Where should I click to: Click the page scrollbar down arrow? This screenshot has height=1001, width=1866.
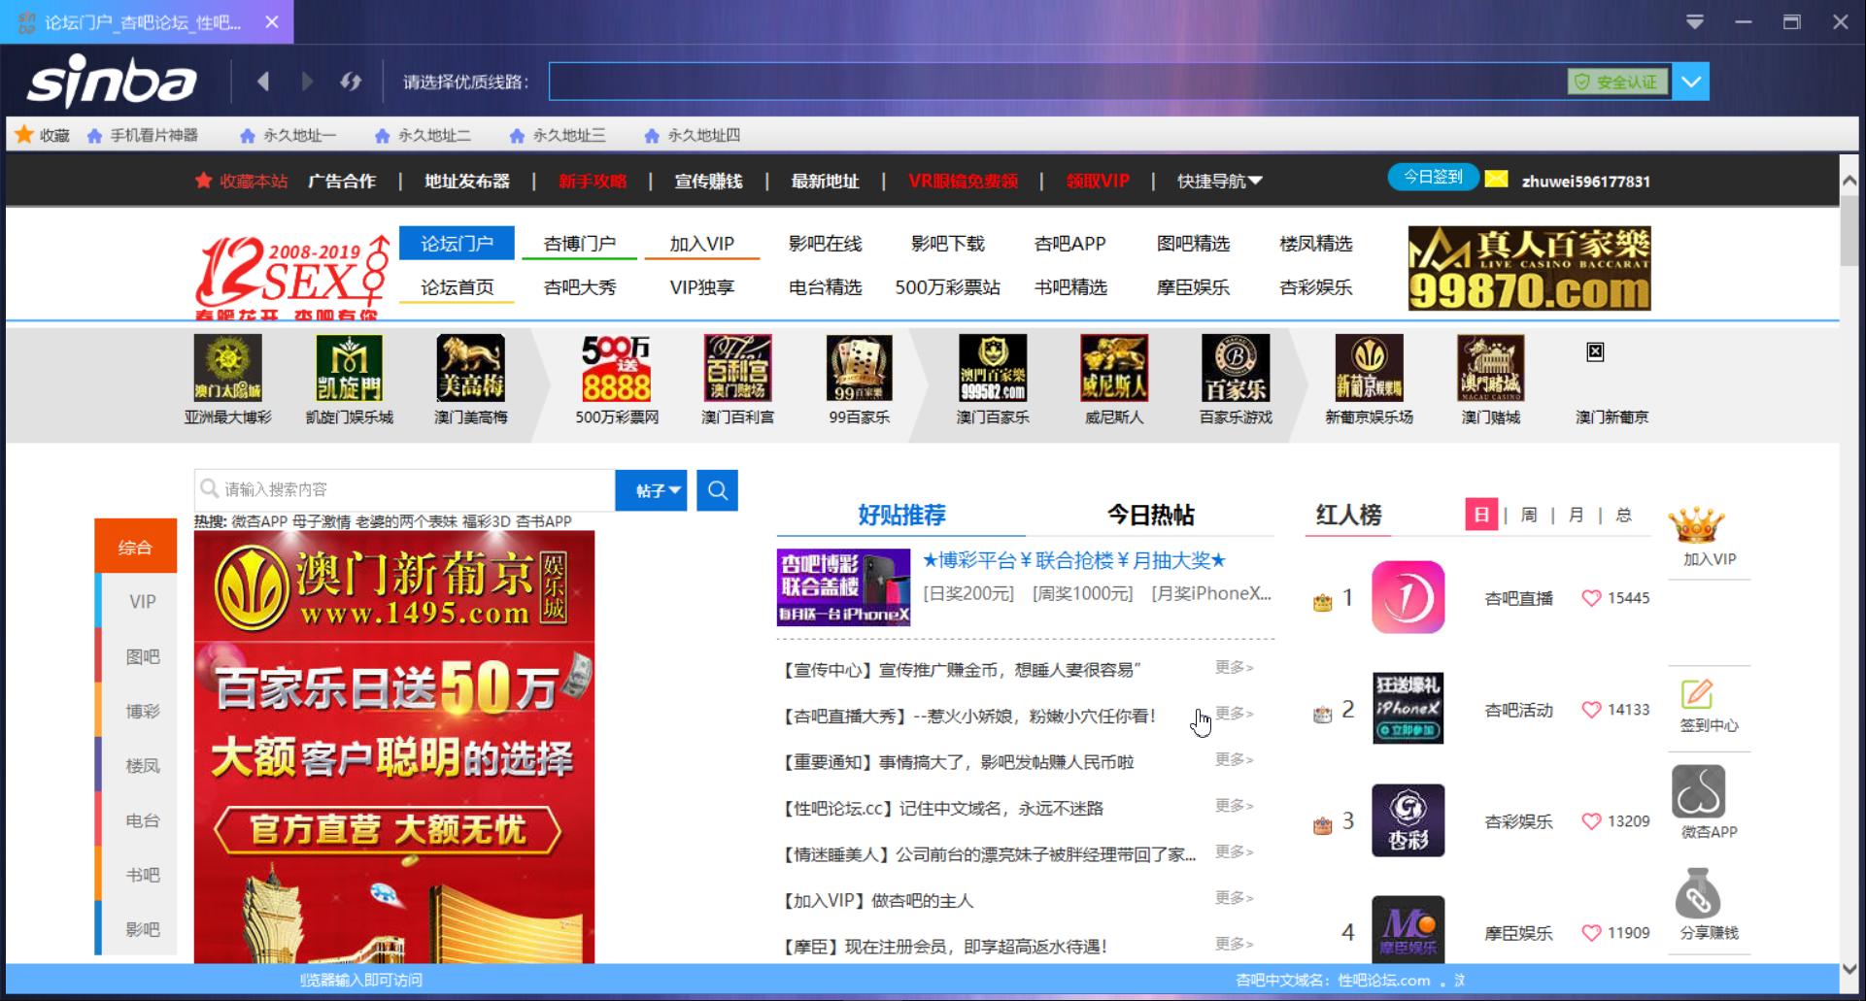coord(1849,968)
